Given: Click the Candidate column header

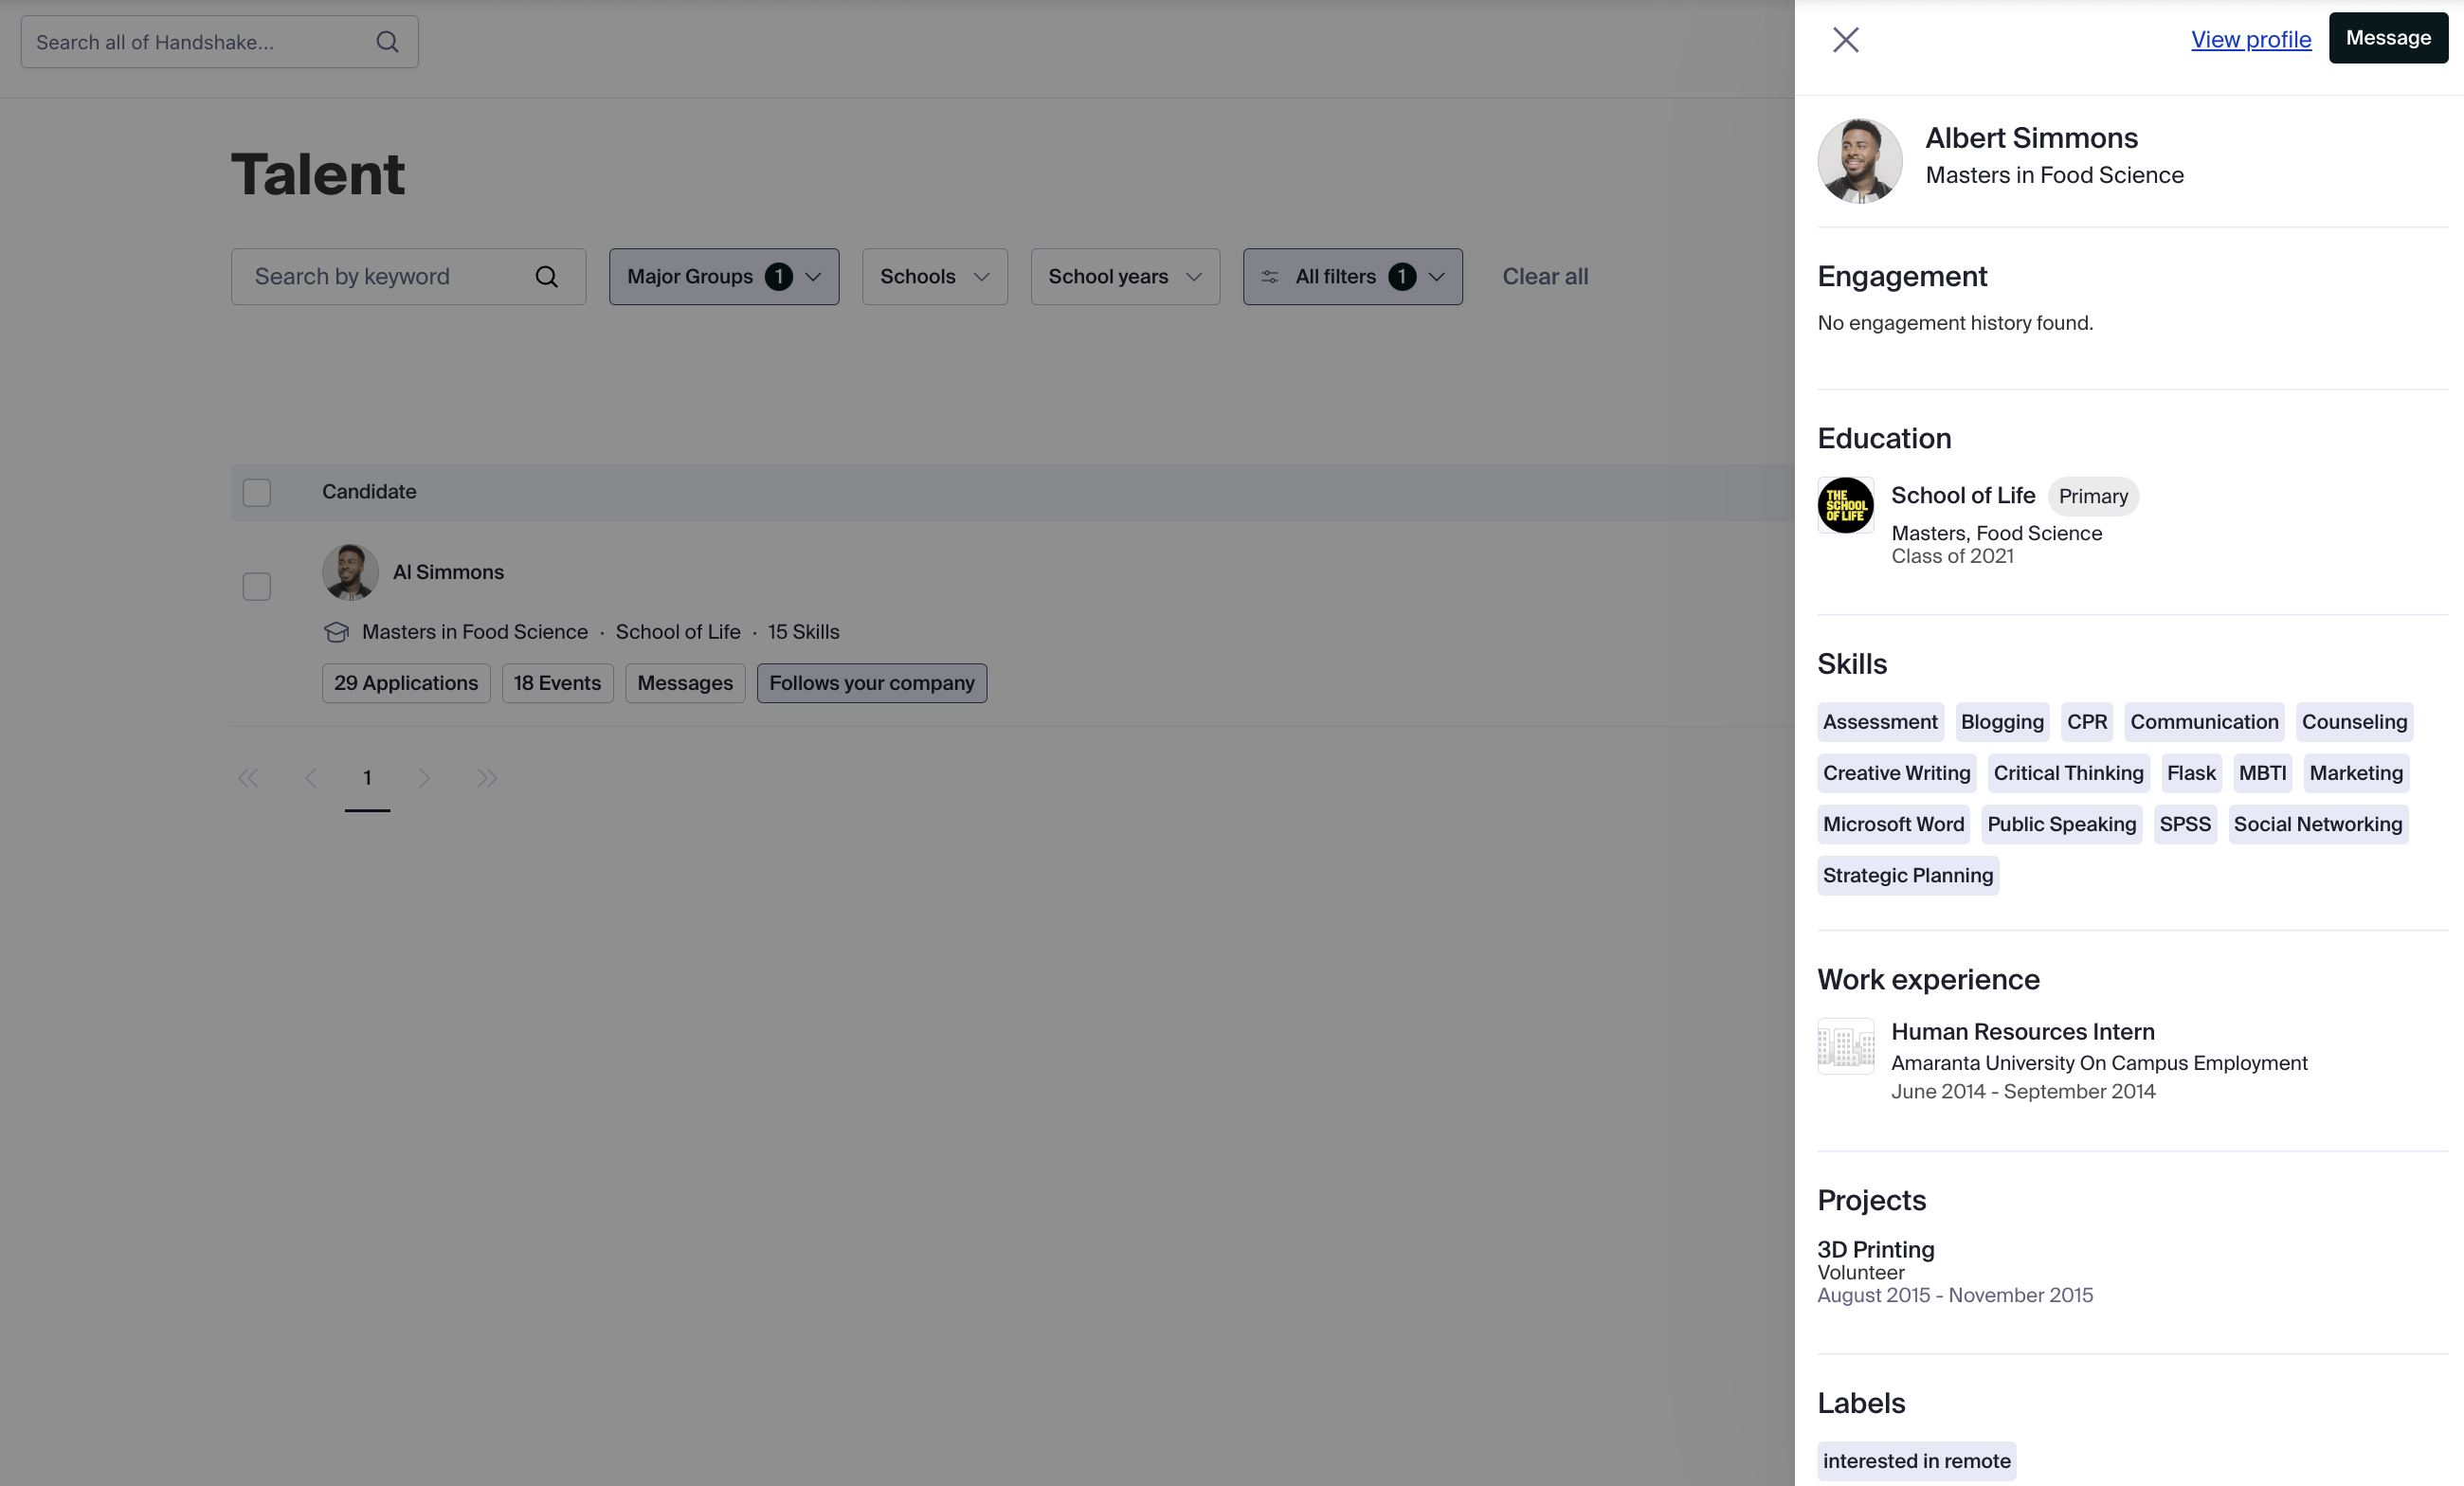Looking at the screenshot, I should (369, 492).
